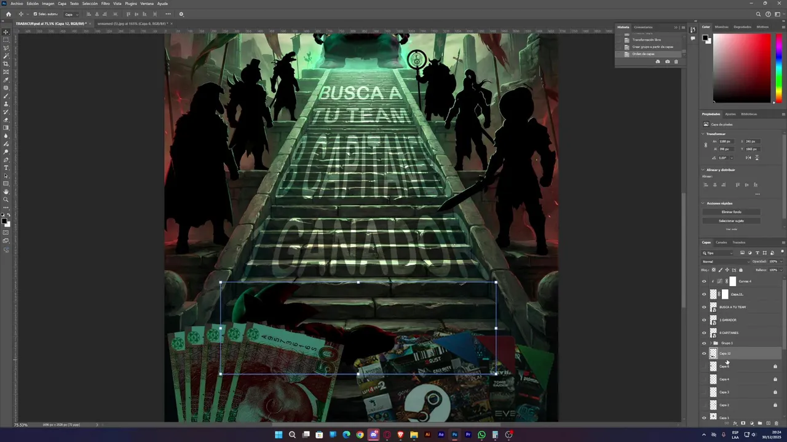Viewport: 787px width, 442px height.
Task: Click the trash icon in Layers panel
Action: [x=776, y=423]
